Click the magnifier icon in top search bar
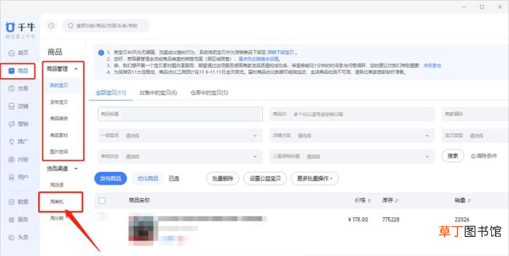This screenshot has width=509, height=256. tap(71, 25)
